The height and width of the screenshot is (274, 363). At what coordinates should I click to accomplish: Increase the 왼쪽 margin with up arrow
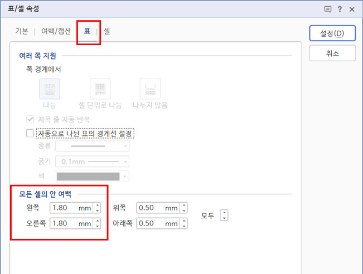[x=98, y=205]
